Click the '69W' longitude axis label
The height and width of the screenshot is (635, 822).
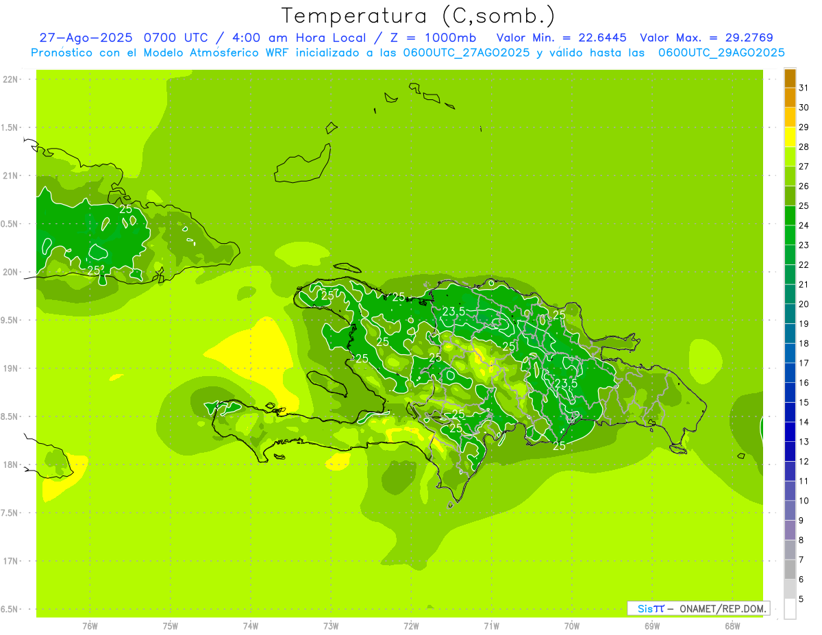pos(652,626)
